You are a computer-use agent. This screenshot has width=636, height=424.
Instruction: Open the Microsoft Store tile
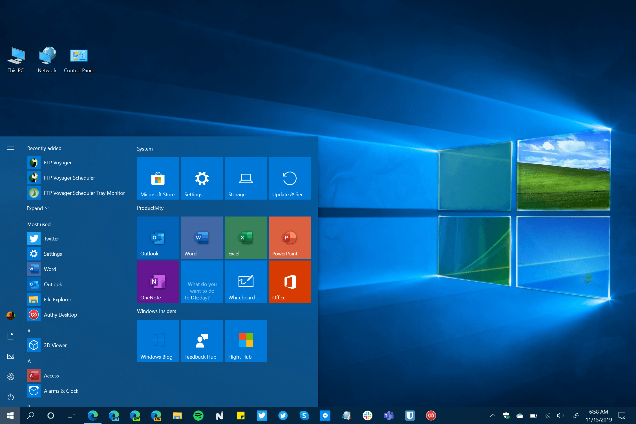pos(158,178)
